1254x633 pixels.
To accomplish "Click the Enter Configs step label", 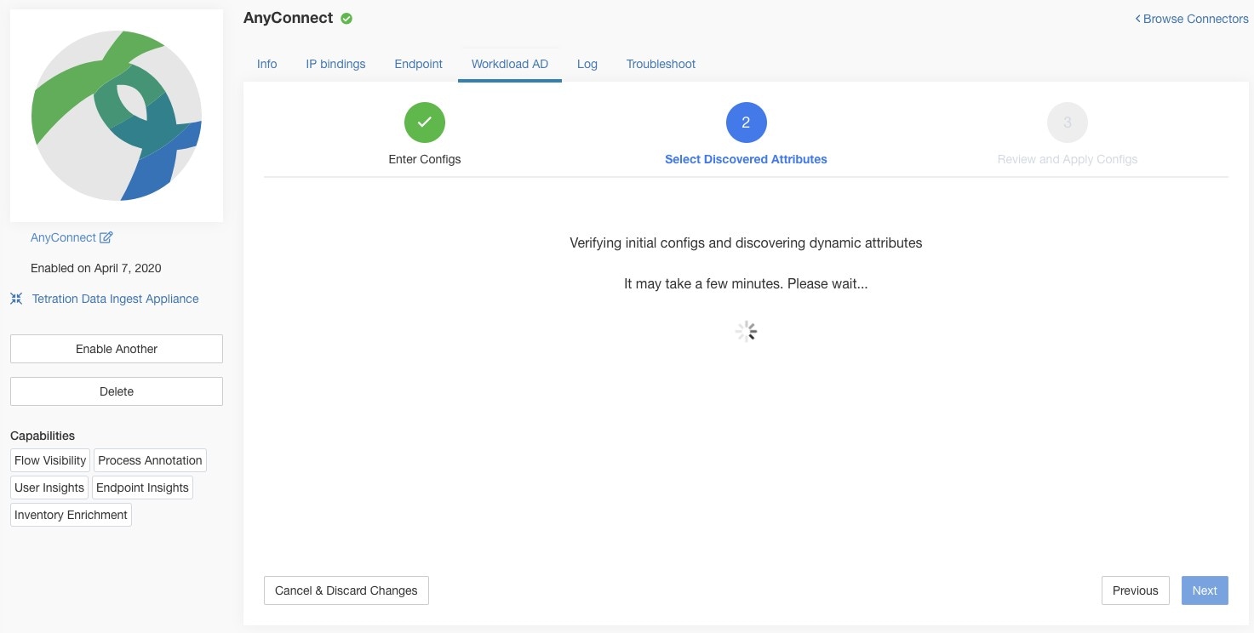I will coord(425,159).
